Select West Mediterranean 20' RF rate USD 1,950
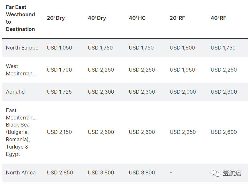The width and height of the screenshot is (249, 184). point(182,70)
